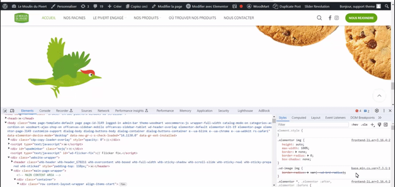The height and width of the screenshot is (187, 395).
Task: Open WoodMart admin bar menu
Action: [x=258, y=7]
